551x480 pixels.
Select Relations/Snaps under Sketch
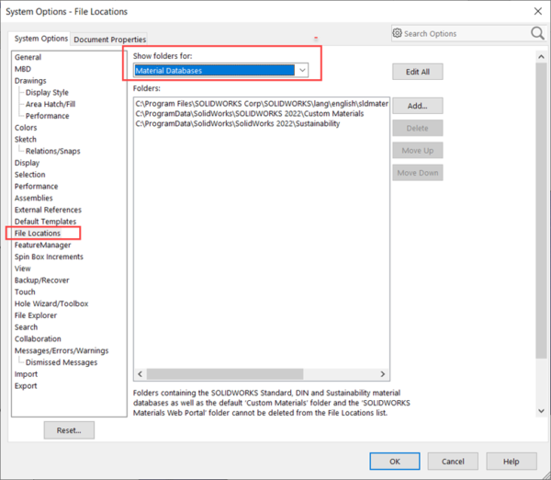[52, 151]
